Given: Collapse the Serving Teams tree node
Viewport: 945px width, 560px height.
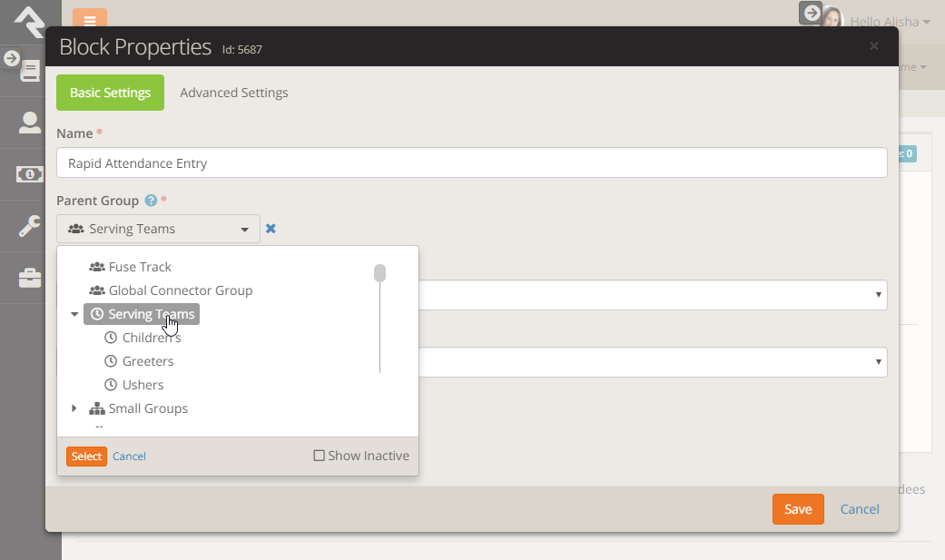Looking at the screenshot, I should coord(74,314).
